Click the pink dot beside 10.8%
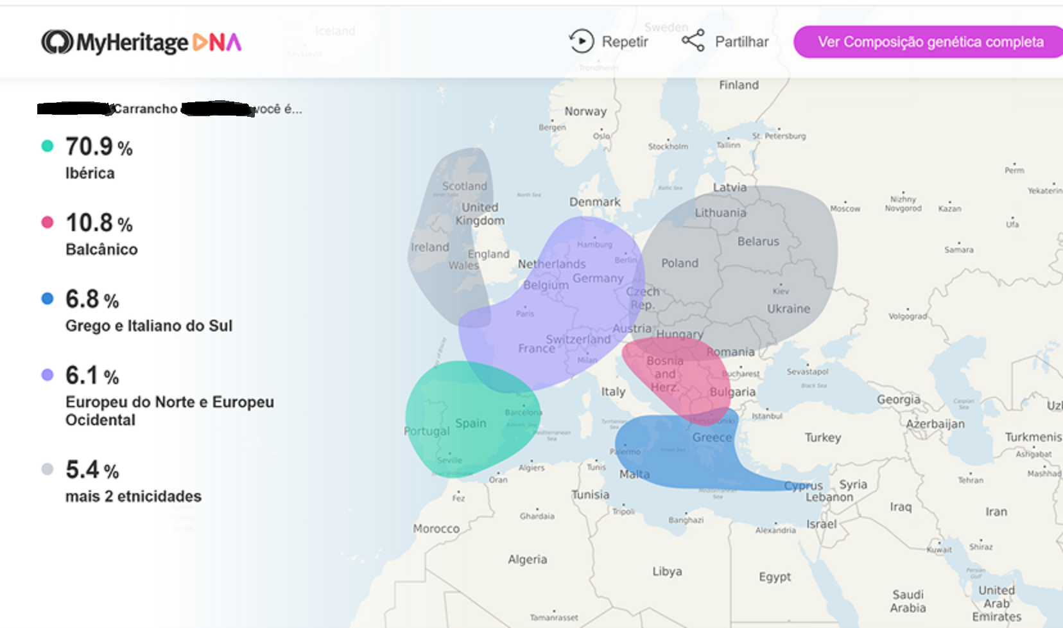The width and height of the screenshot is (1063, 628). point(48,223)
